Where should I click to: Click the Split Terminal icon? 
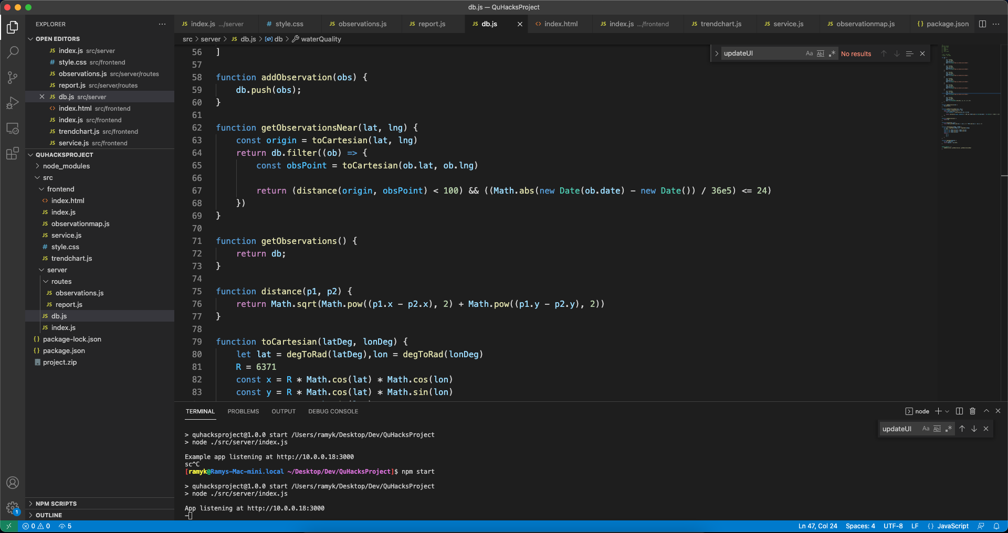point(959,411)
